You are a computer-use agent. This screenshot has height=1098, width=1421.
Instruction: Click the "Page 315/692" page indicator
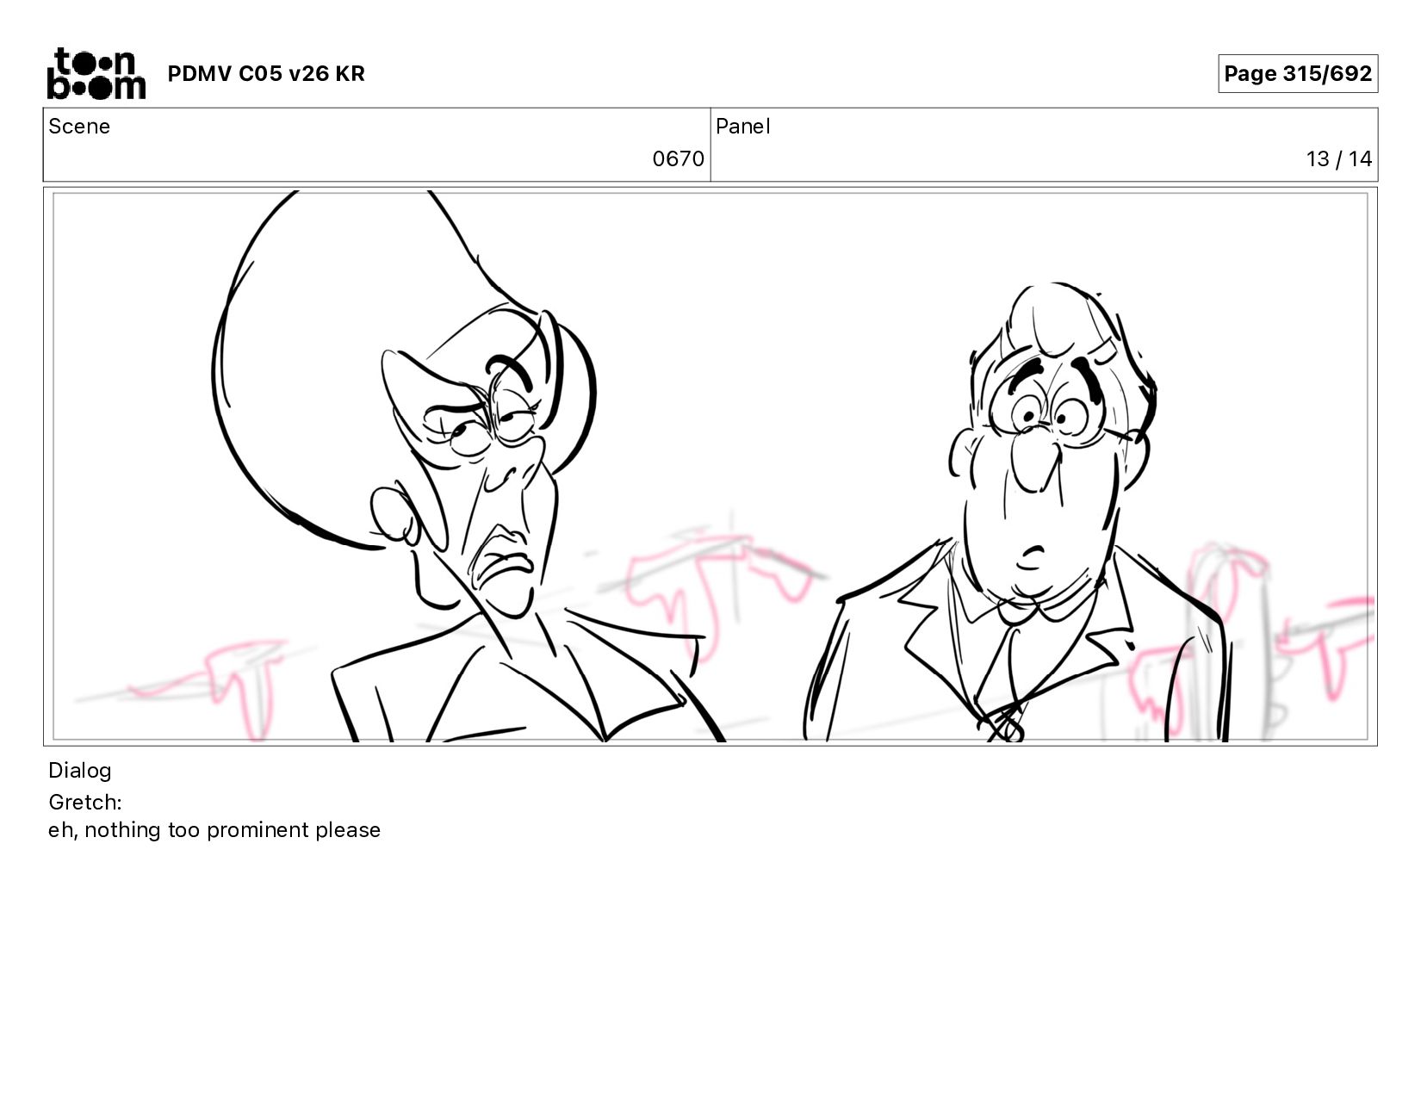1298,73
